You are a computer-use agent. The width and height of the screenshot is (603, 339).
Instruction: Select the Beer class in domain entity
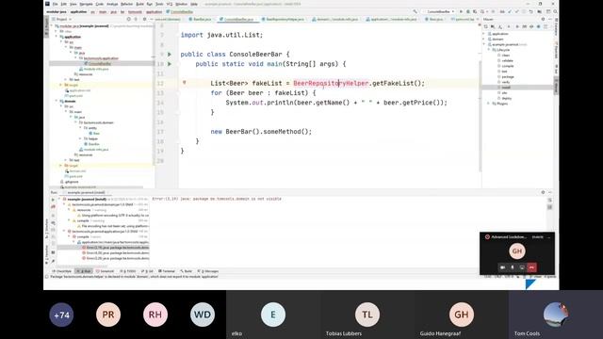(94, 134)
